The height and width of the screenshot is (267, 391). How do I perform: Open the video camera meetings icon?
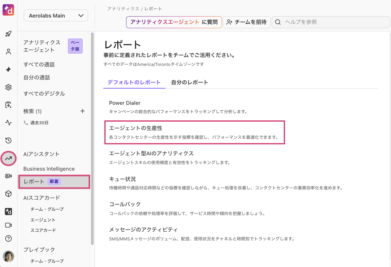[8, 225]
